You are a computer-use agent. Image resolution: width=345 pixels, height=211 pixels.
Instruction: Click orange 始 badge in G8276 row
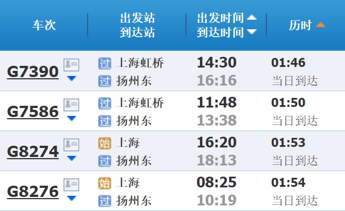point(105,183)
